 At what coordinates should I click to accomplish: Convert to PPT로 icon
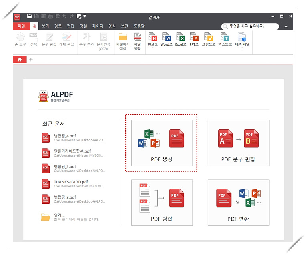(x=194, y=40)
